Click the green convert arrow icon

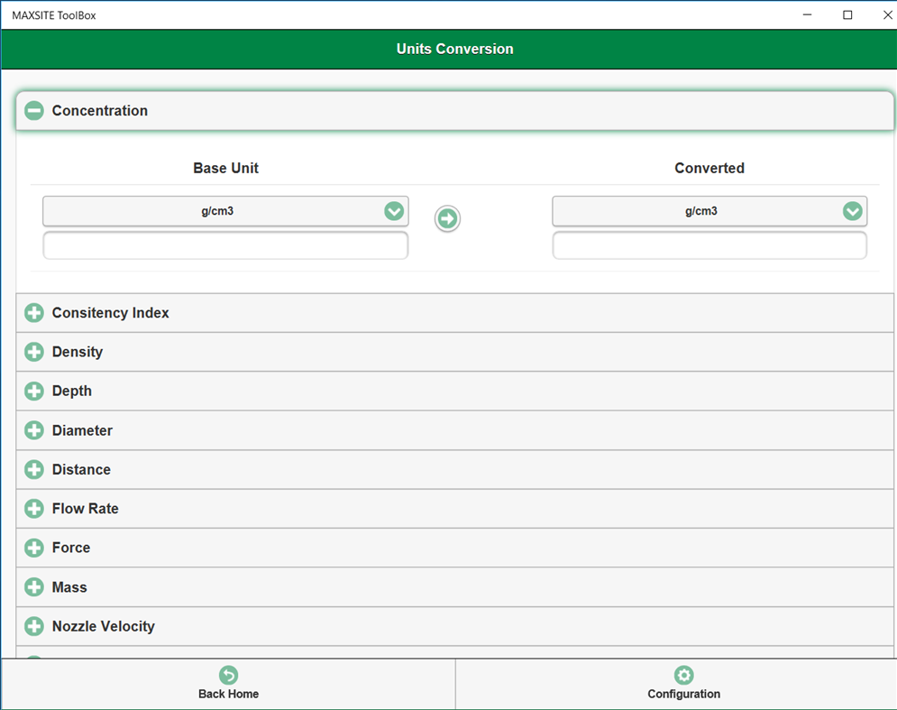tap(447, 218)
